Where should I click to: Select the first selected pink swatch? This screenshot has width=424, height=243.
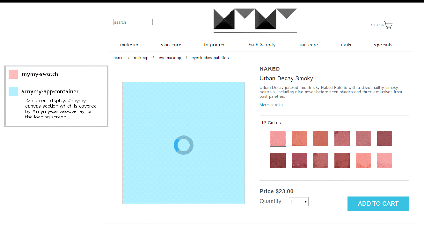coord(278,139)
